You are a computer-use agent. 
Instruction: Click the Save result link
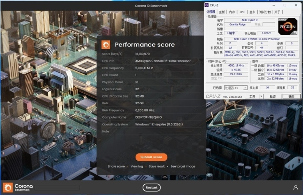tap(157, 166)
